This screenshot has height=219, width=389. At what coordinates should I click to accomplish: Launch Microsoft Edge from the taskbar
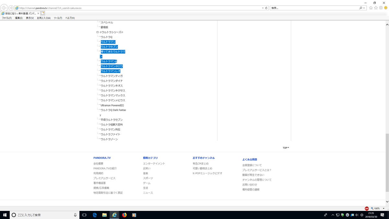coord(95,215)
